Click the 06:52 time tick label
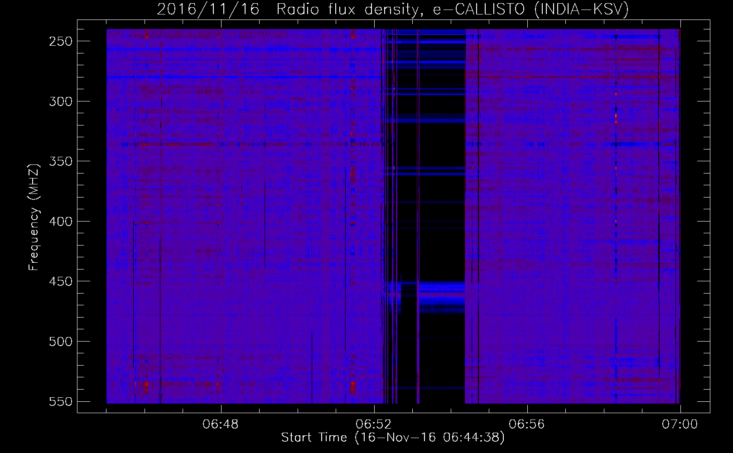Screen dimensions: 733x453 [374, 424]
